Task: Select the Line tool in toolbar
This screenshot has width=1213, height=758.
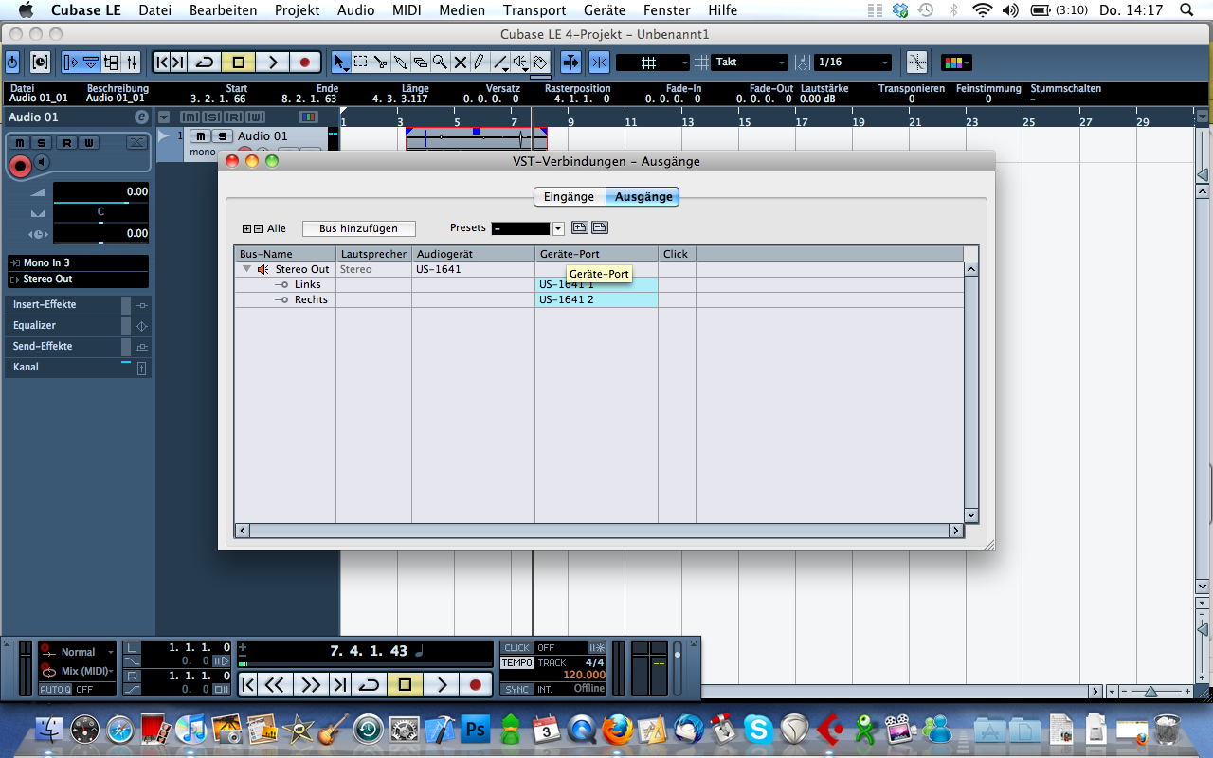Action: (x=499, y=63)
